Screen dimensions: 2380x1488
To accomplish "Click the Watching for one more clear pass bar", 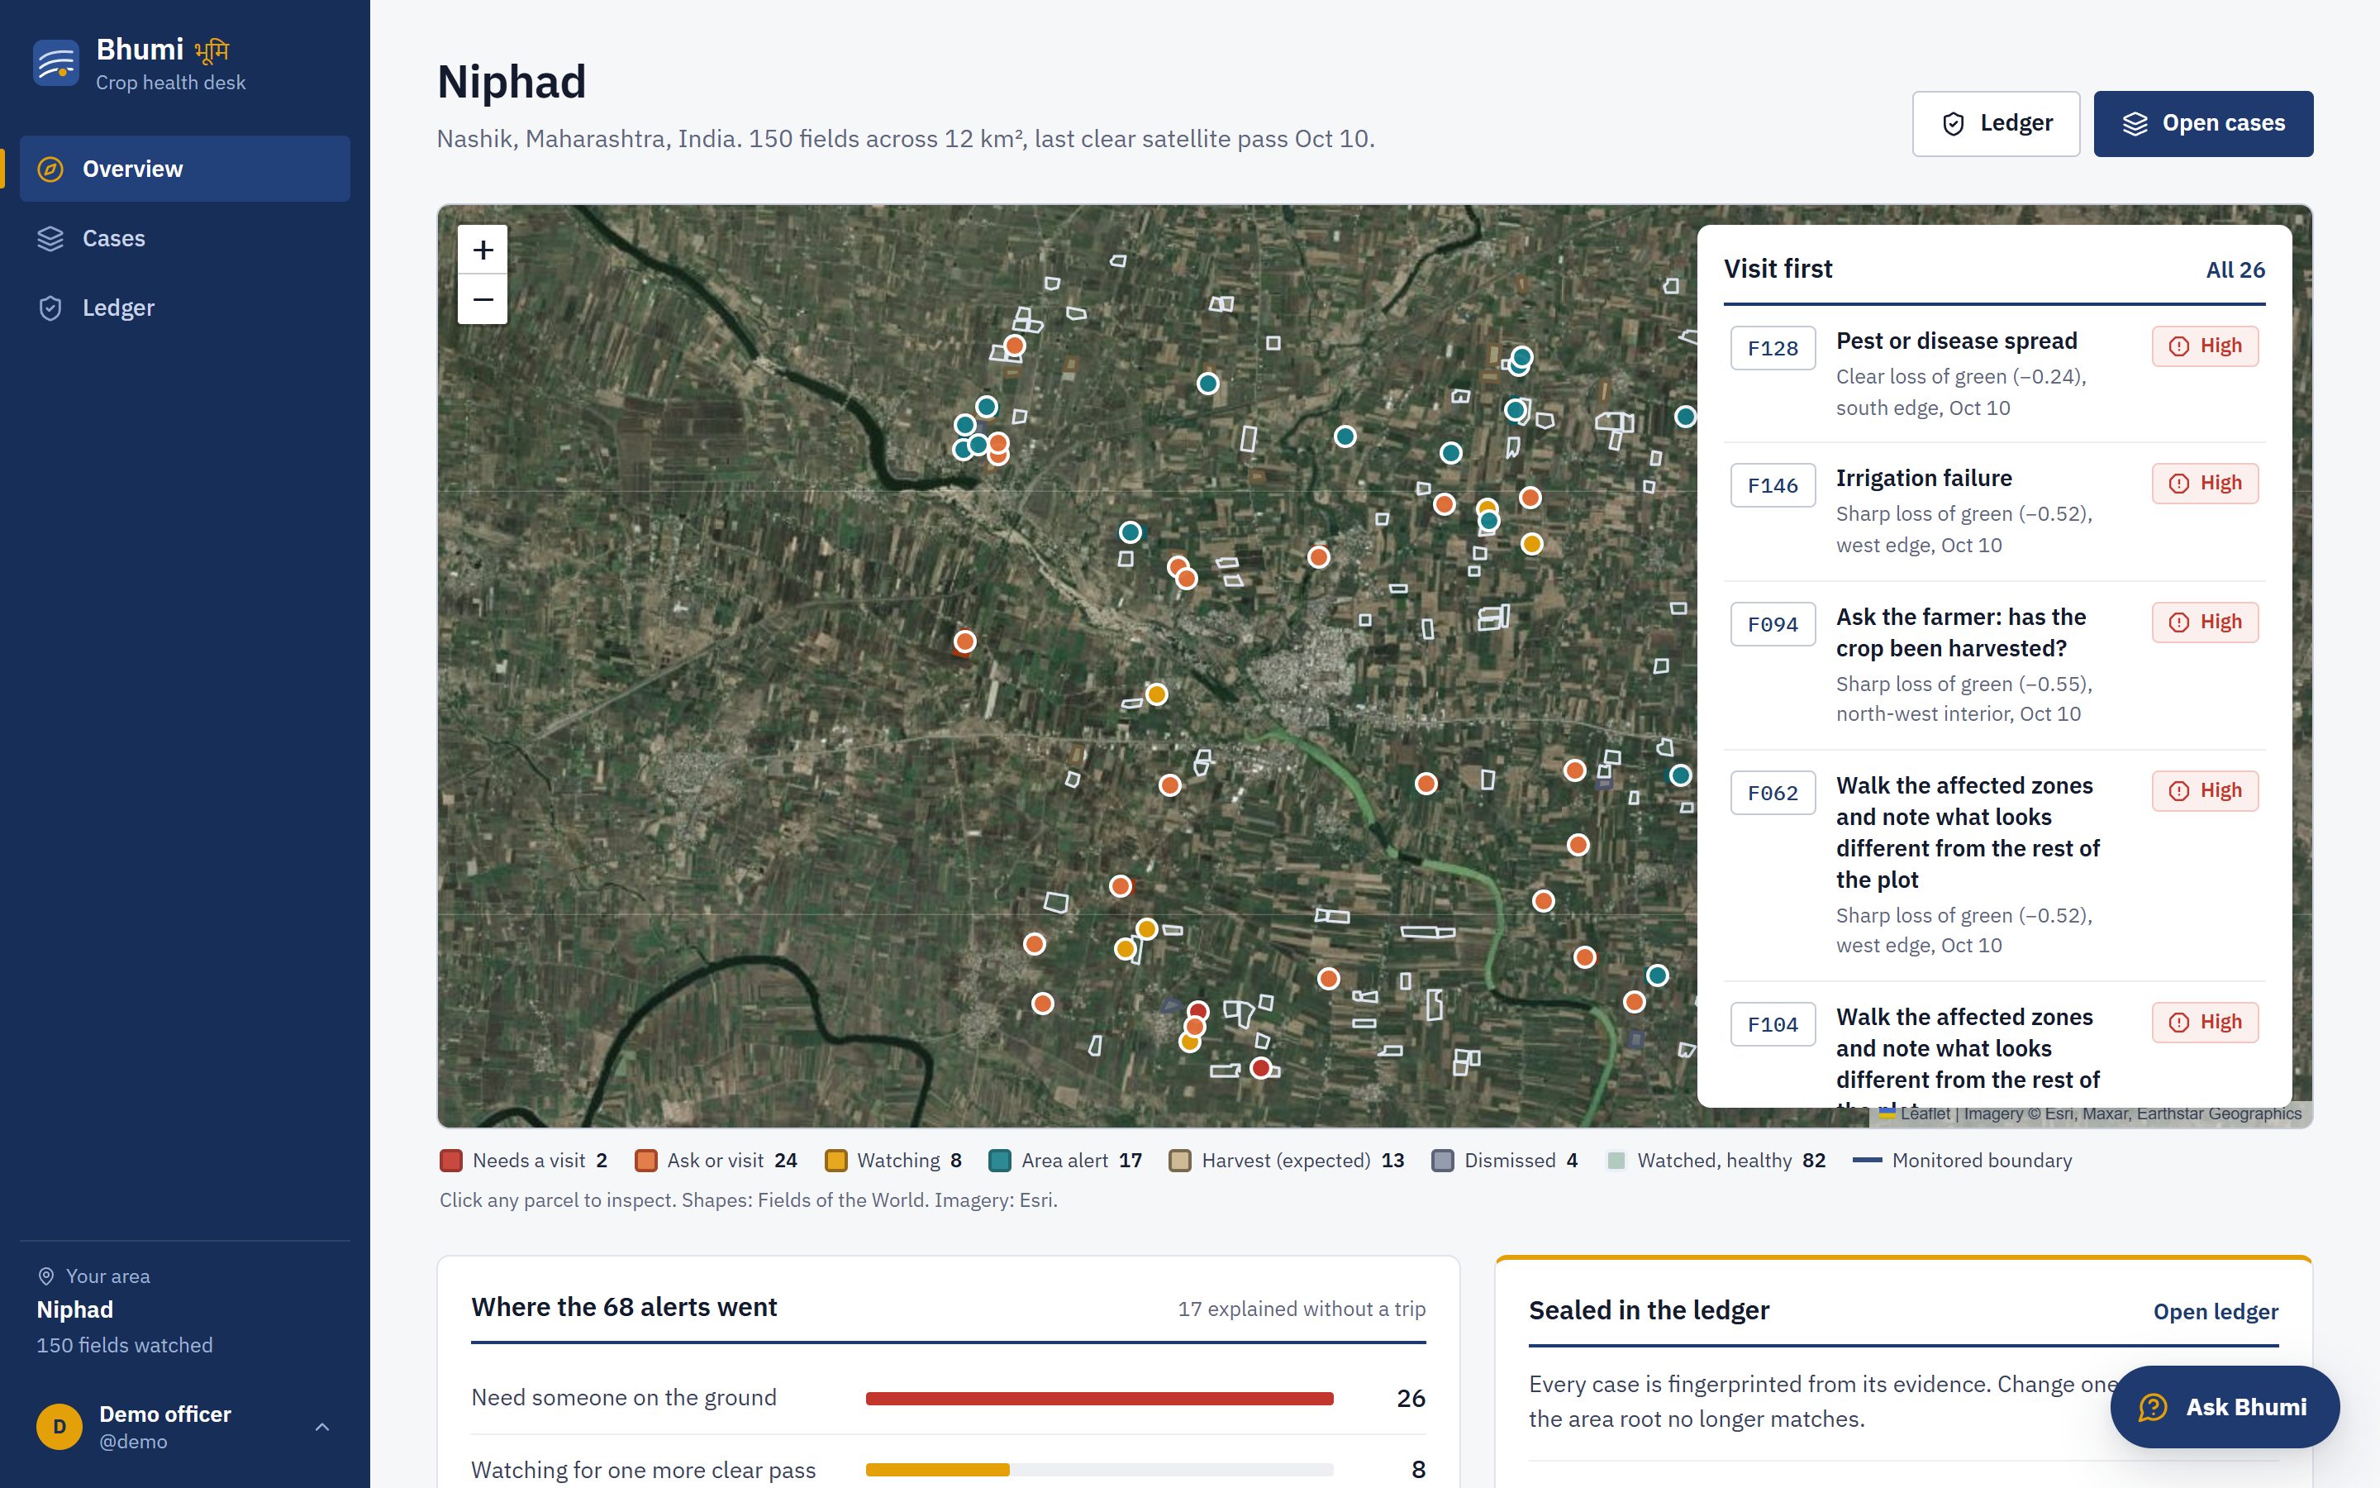I will (1100, 1469).
